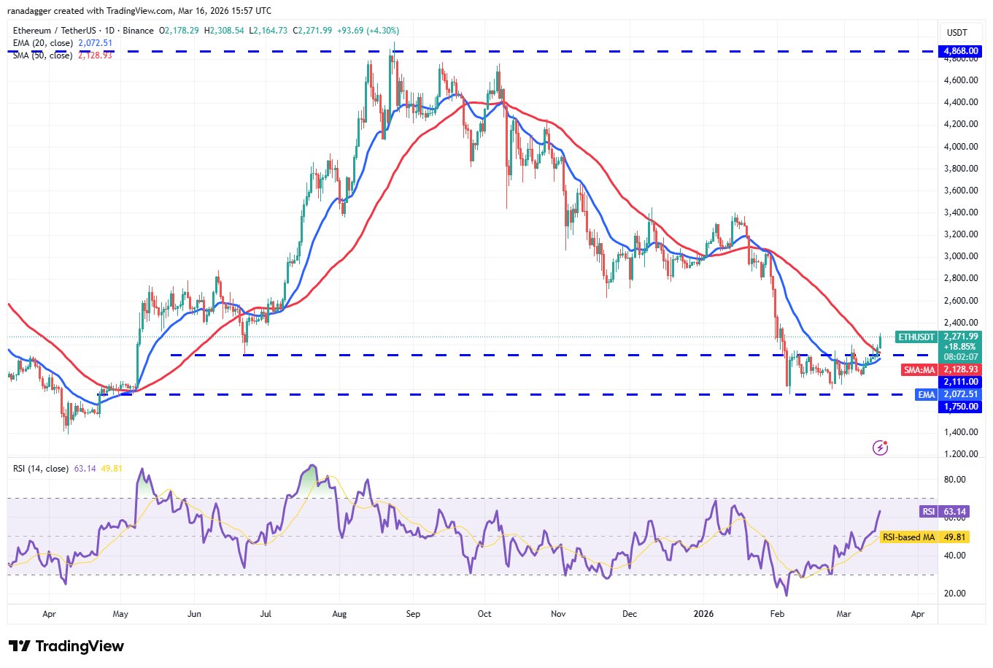Viewport: 993px width, 668px height.
Task: Click the blue EMA axis tag
Action: coord(926,394)
